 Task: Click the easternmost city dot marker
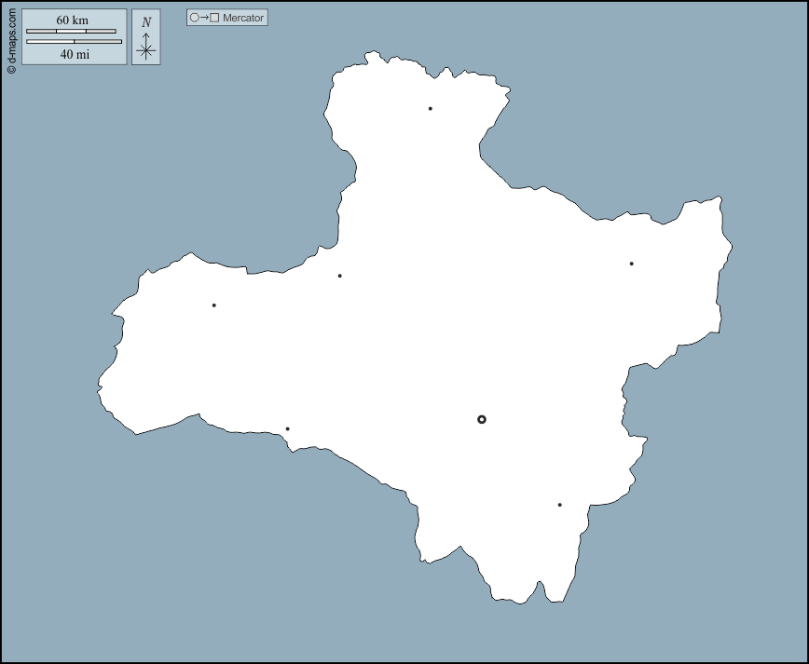pos(631,264)
